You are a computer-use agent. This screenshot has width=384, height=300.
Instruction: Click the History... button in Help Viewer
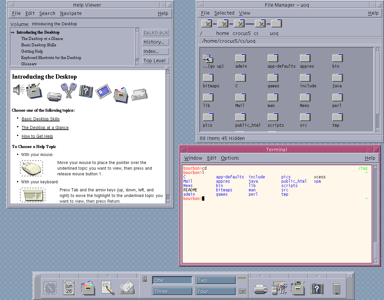(x=155, y=42)
